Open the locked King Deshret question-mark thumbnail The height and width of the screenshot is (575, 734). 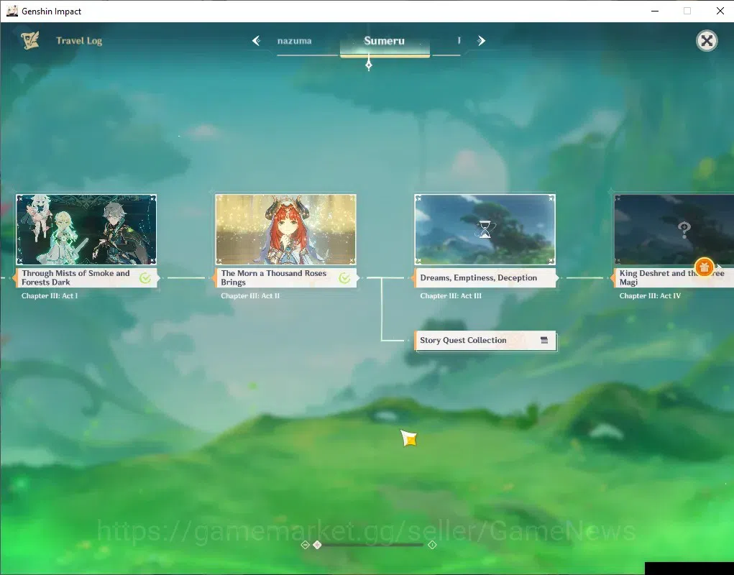pyautogui.click(x=674, y=230)
